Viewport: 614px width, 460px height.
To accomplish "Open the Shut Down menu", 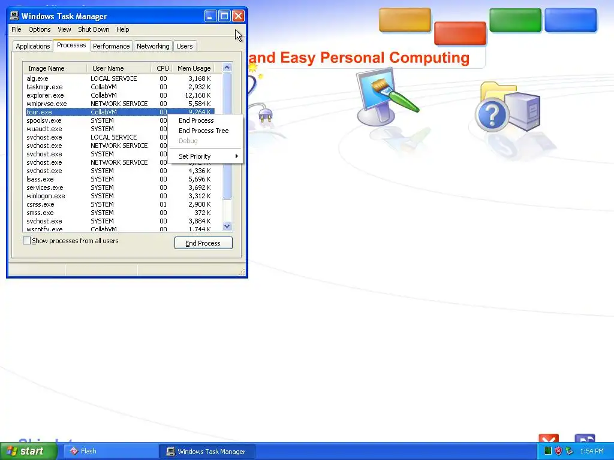I will click(94, 29).
